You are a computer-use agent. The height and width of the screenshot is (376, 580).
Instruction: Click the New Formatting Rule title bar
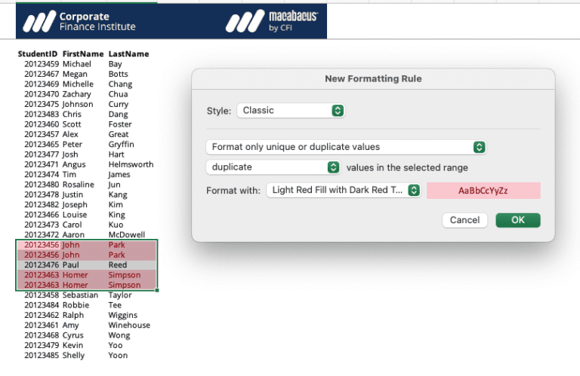[x=373, y=78]
